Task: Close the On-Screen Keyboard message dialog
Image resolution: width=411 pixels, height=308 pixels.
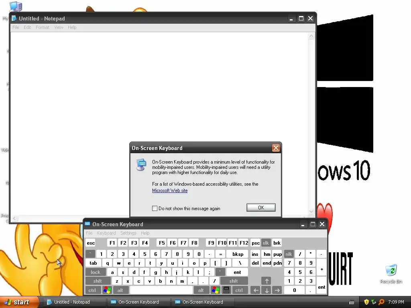Action: click(x=276, y=148)
